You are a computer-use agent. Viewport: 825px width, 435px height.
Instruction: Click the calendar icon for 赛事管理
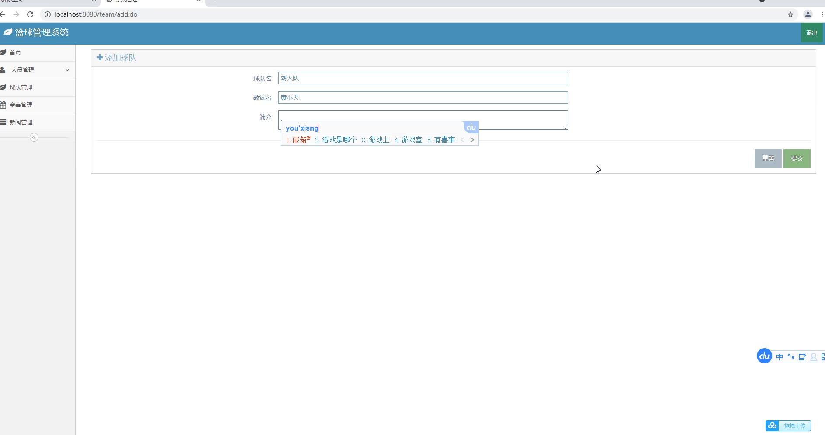coord(3,105)
